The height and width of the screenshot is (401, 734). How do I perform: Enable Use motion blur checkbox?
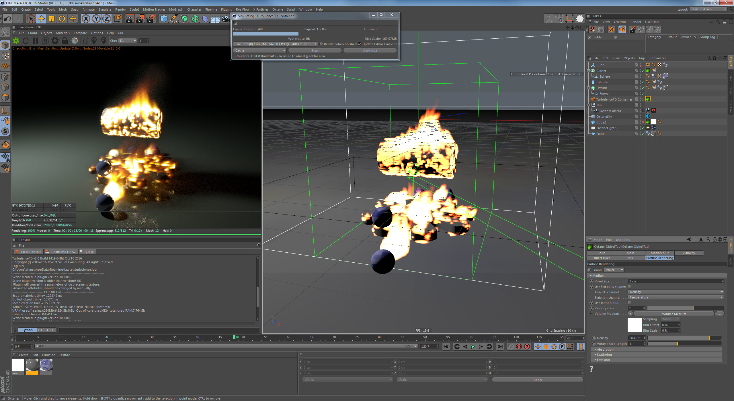[x=630, y=303]
